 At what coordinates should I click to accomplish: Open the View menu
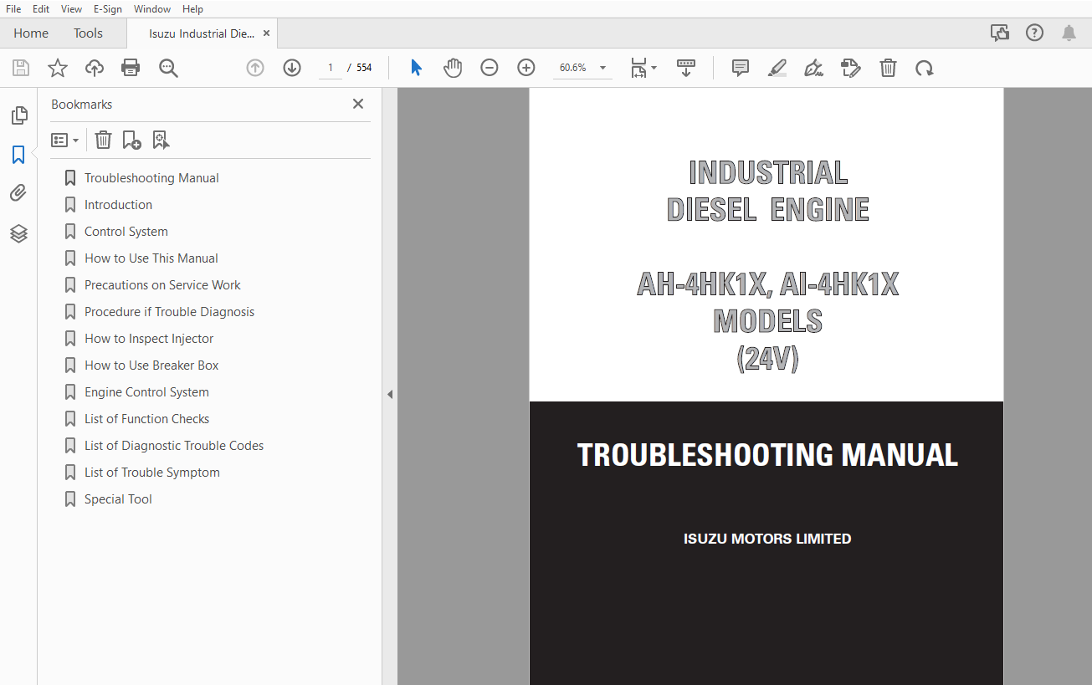click(x=72, y=8)
